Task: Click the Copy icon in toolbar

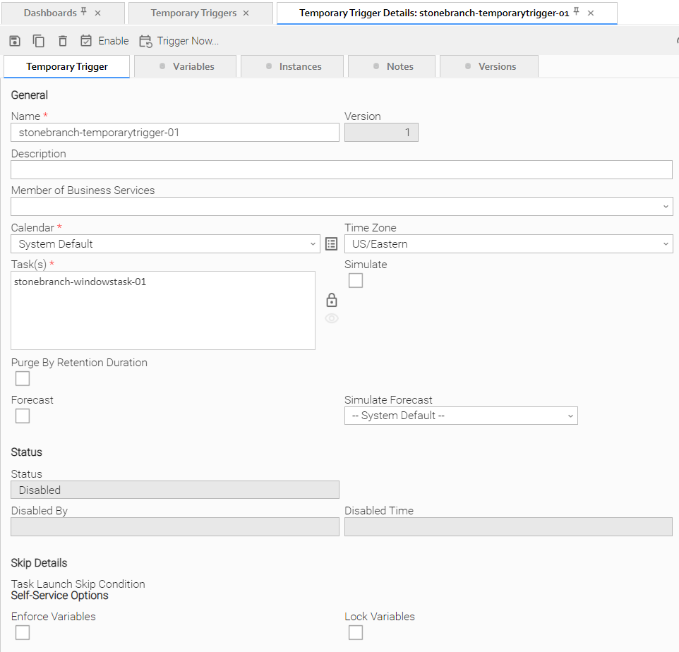Action: (39, 41)
